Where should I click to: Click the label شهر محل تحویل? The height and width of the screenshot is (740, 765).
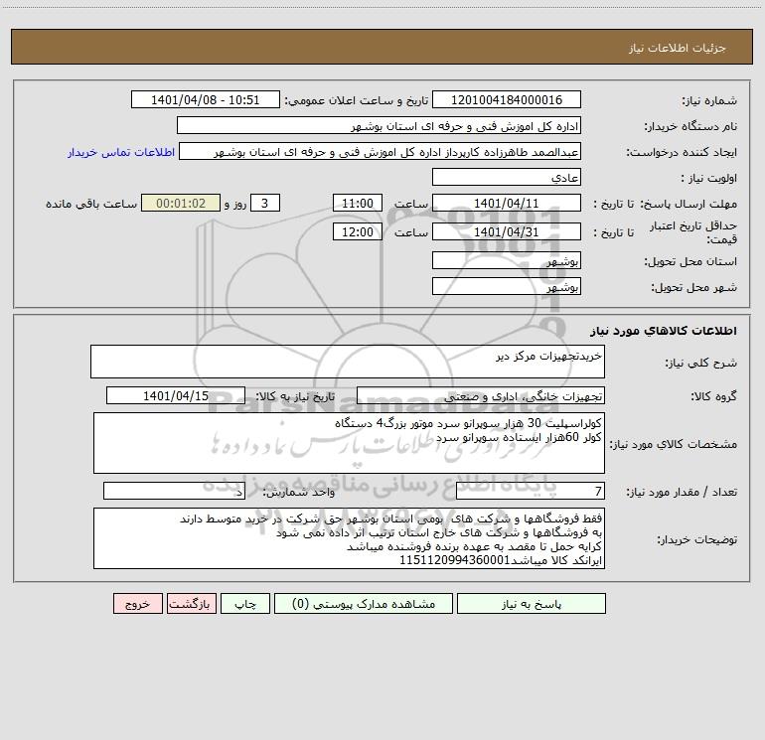click(x=693, y=287)
